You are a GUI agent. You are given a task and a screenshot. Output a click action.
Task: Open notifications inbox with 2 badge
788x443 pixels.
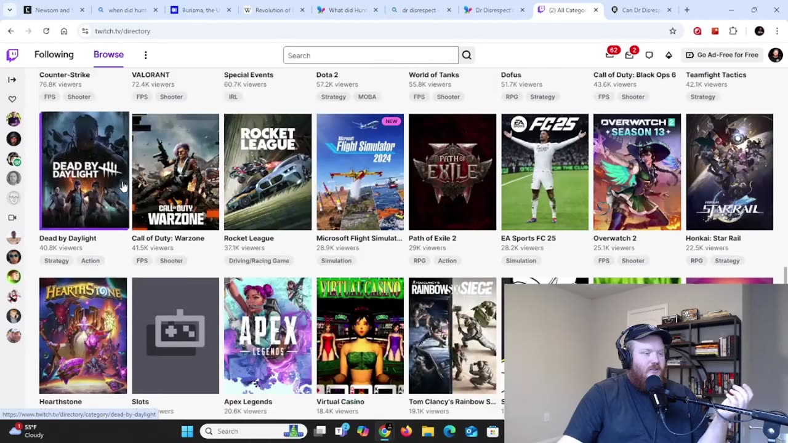(x=629, y=55)
